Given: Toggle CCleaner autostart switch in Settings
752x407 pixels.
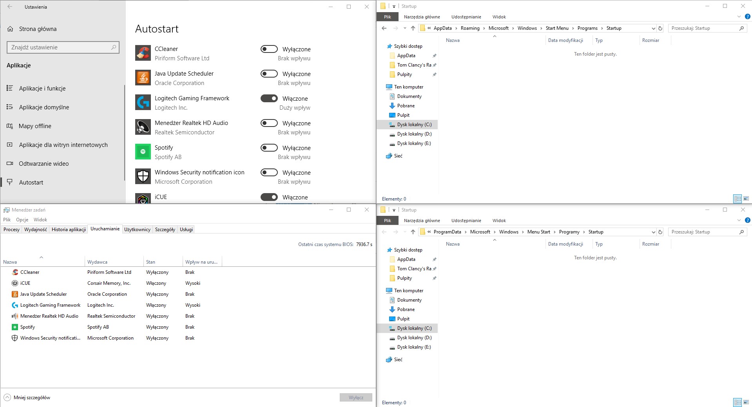Looking at the screenshot, I should tap(269, 49).
